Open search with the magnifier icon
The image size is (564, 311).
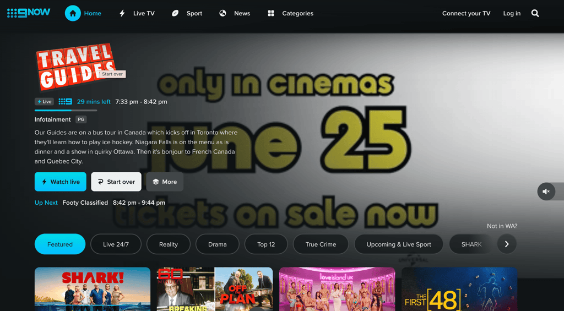coord(535,13)
